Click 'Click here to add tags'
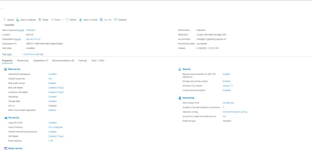Image resolution: width=312 pixels, height=150 pixels. 33,54
